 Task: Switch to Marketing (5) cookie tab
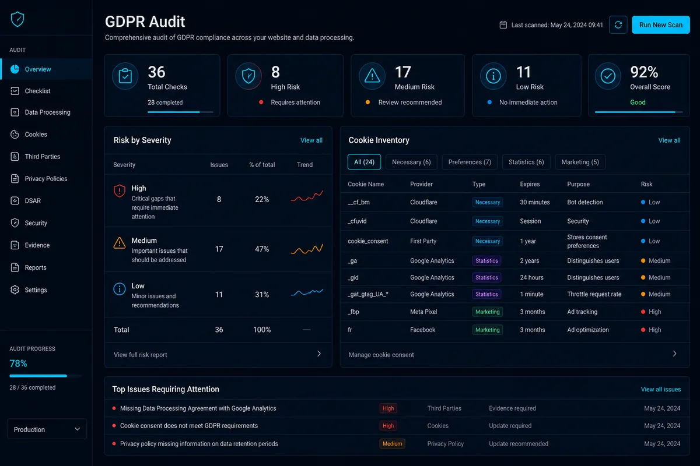click(x=580, y=162)
